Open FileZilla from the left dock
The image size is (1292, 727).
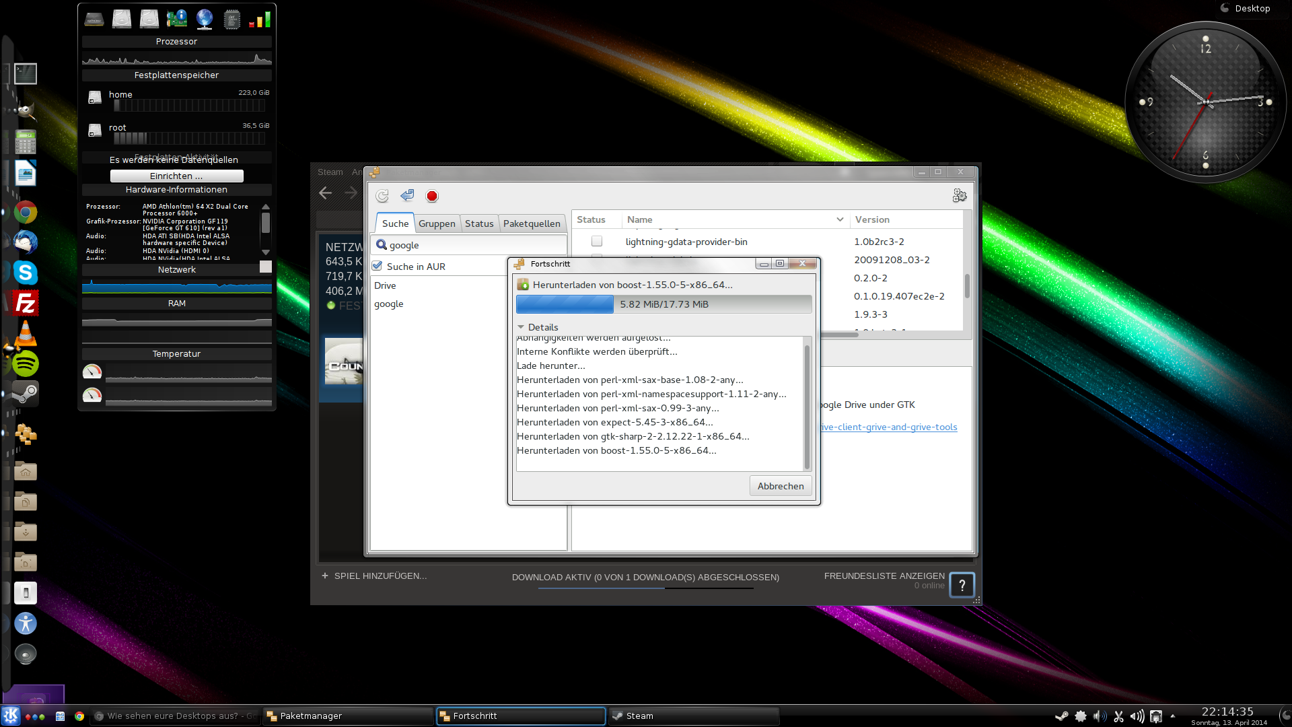click(26, 304)
